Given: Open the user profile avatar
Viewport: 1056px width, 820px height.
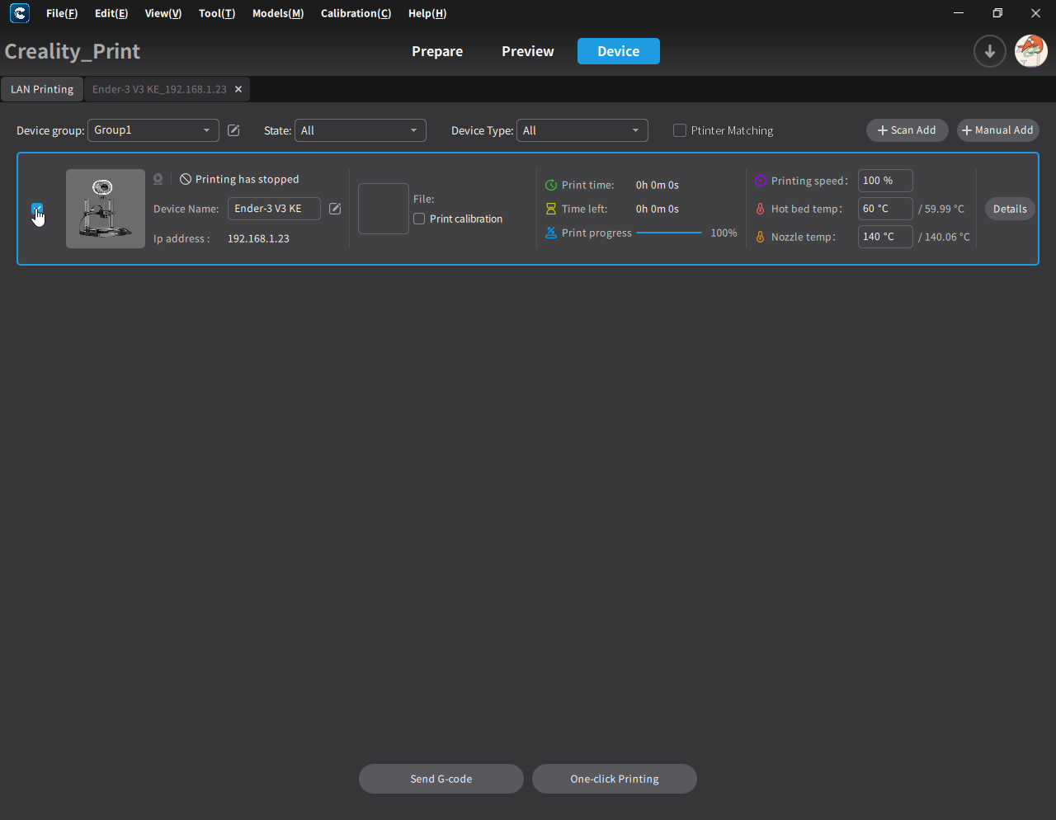Looking at the screenshot, I should (x=1030, y=51).
